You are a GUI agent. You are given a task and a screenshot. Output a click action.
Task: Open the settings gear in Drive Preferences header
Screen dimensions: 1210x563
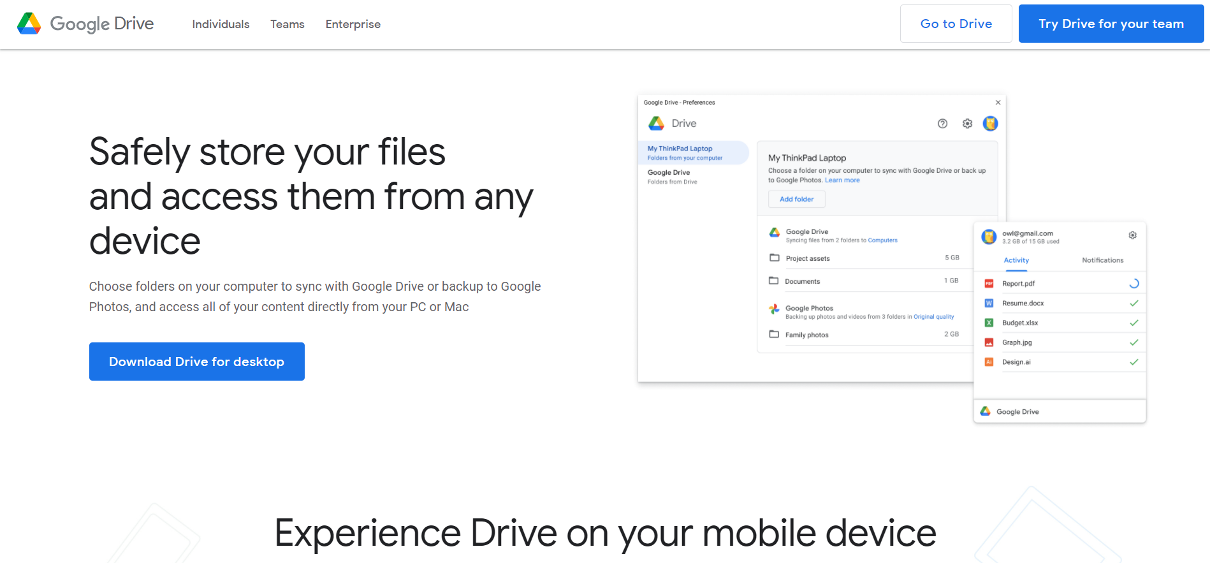click(967, 124)
